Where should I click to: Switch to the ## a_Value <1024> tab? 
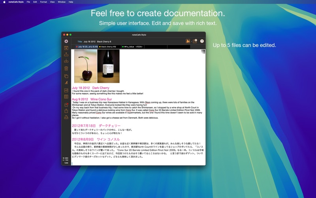(133, 47)
